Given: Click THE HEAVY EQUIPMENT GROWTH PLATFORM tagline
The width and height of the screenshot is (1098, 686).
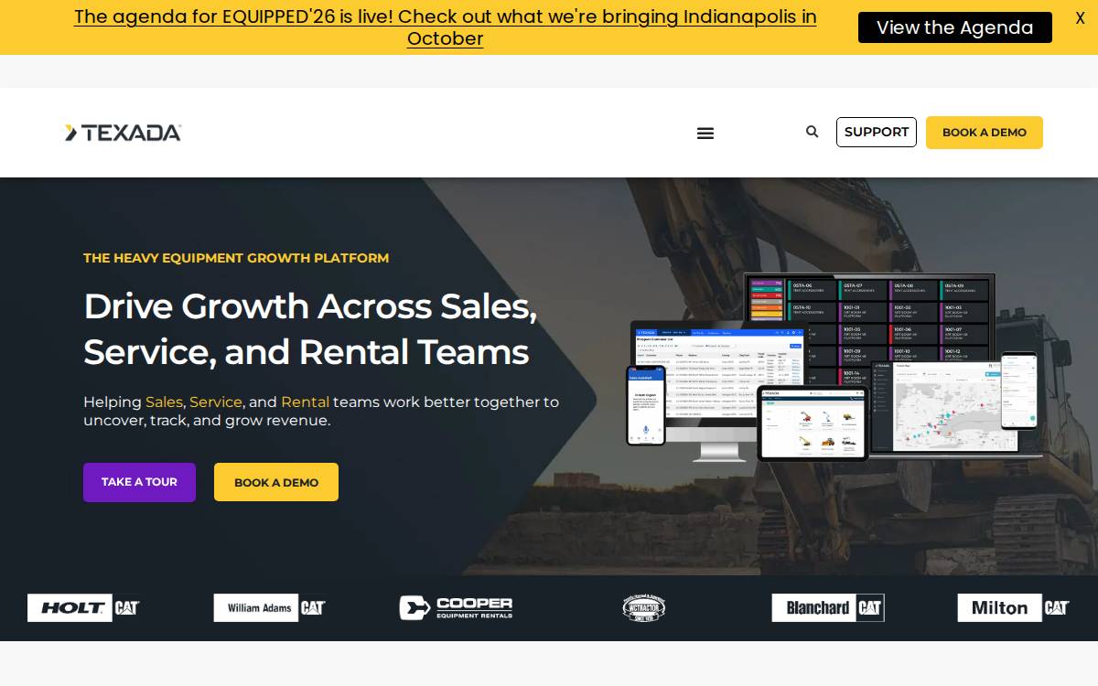Looking at the screenshot, I should pos(236,258).
